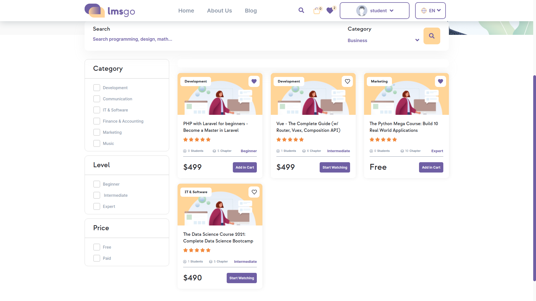Open the shopping cart icon
This screenshot has width=536, height=301.
[317, 11]
